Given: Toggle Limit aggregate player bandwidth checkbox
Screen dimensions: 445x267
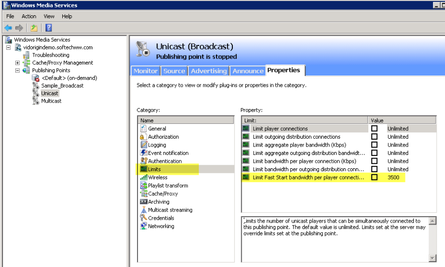Looking at the screenshot, I should point(374,145).
